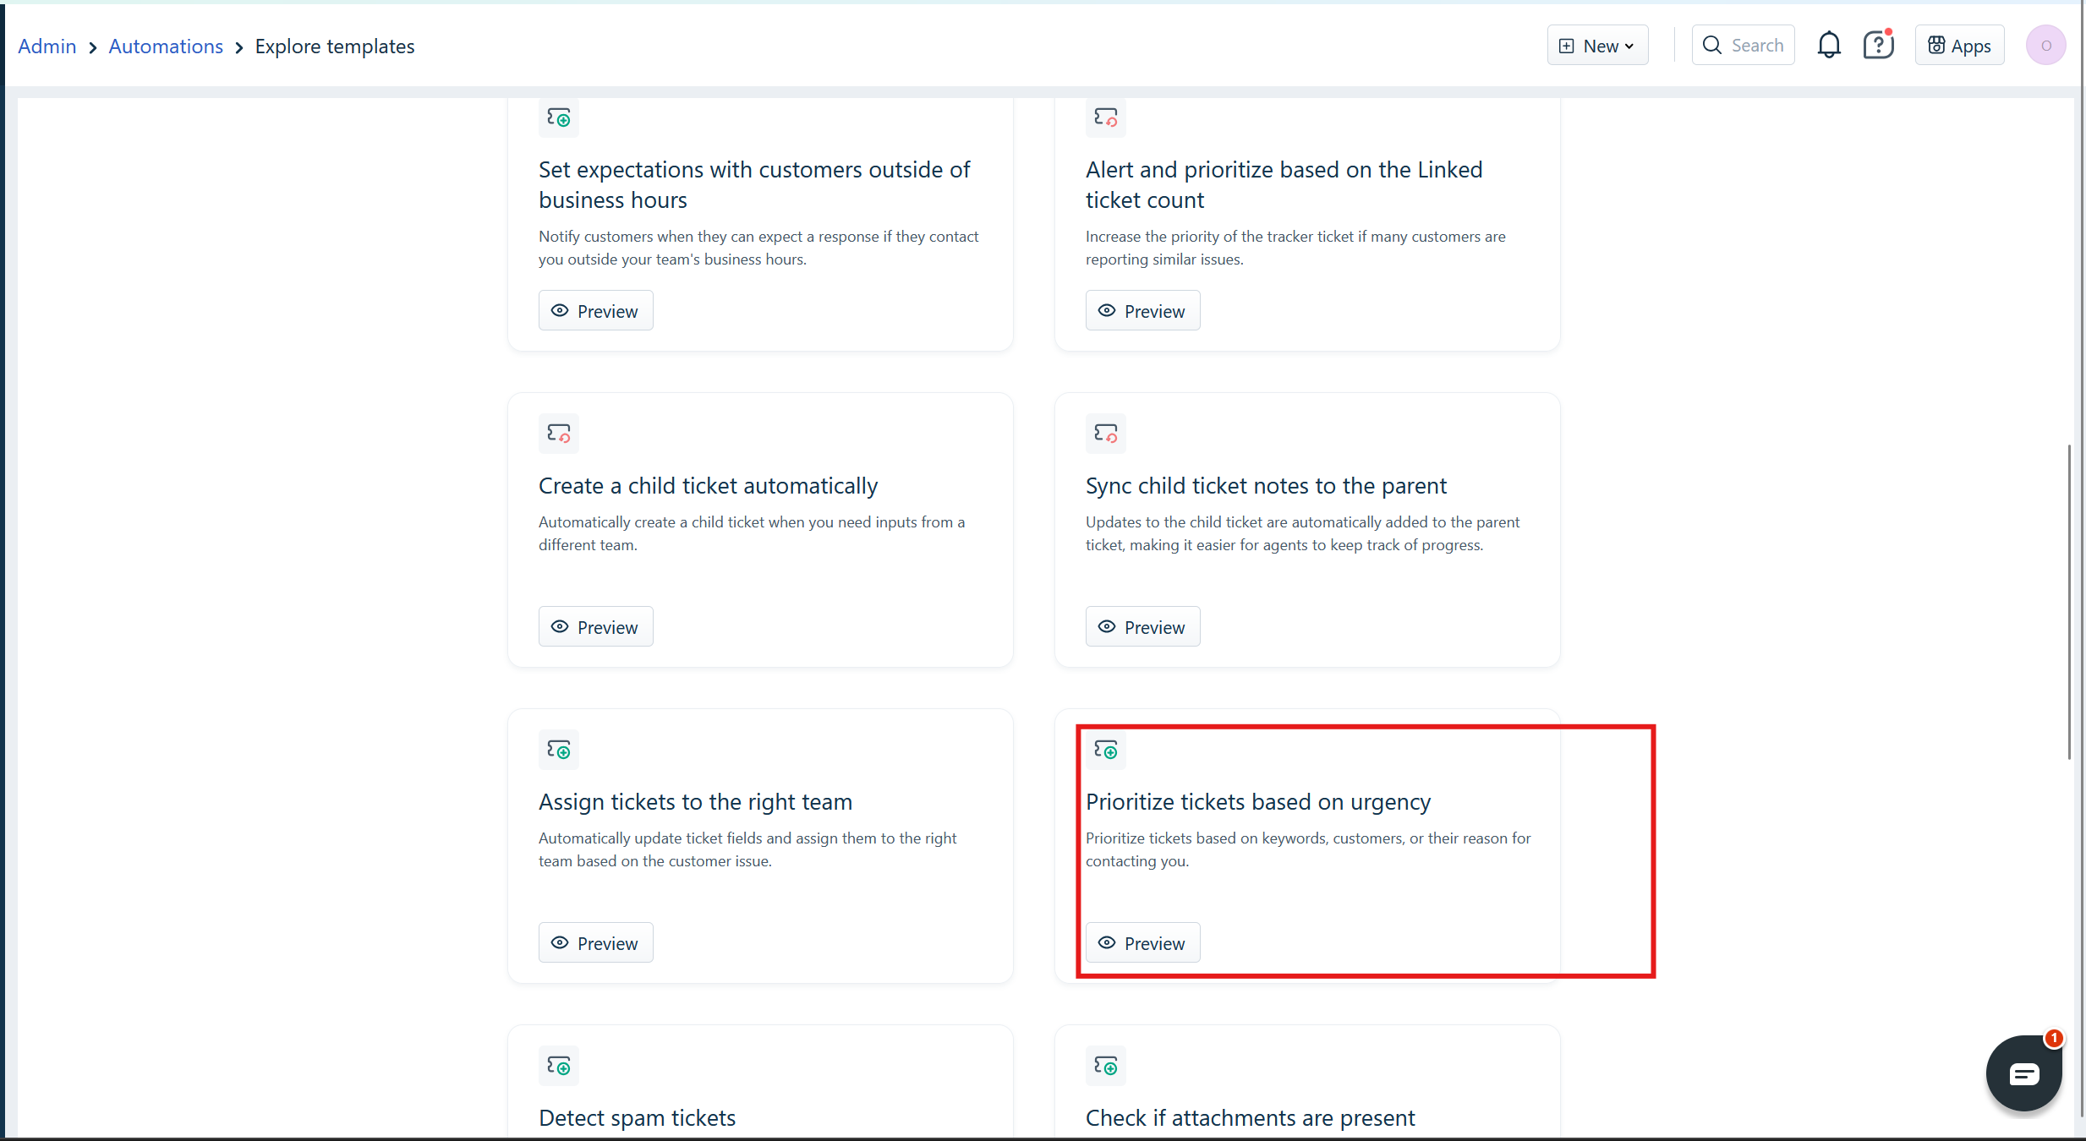The image size is (2086, 1141).
Task: Click the page vertical scrollbar
Action: tap(2069, 602)
